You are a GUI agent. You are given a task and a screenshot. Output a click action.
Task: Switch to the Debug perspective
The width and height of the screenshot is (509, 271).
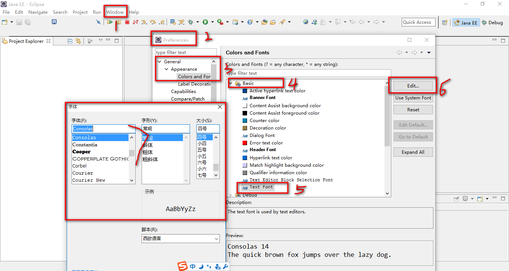[492, 23]
